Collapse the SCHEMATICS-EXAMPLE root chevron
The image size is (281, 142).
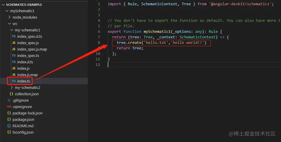pos(3,5)
